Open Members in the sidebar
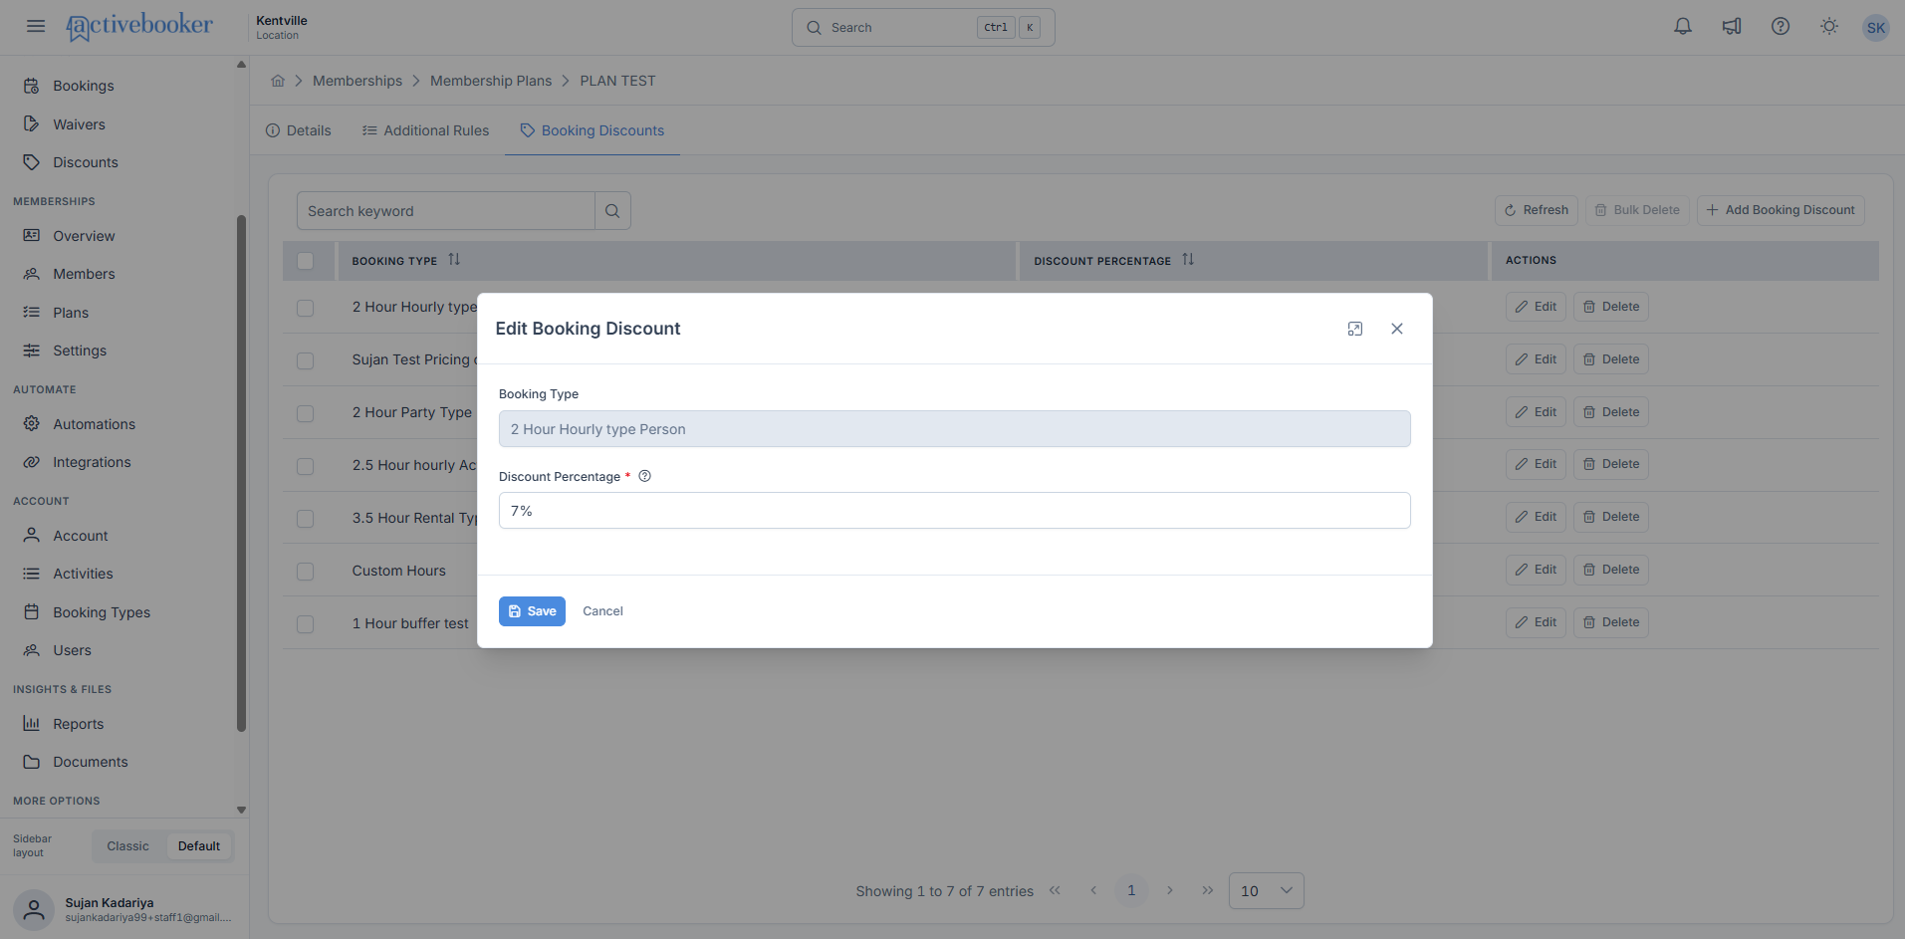Viewport: 1905px width, 939px height. 84,274
